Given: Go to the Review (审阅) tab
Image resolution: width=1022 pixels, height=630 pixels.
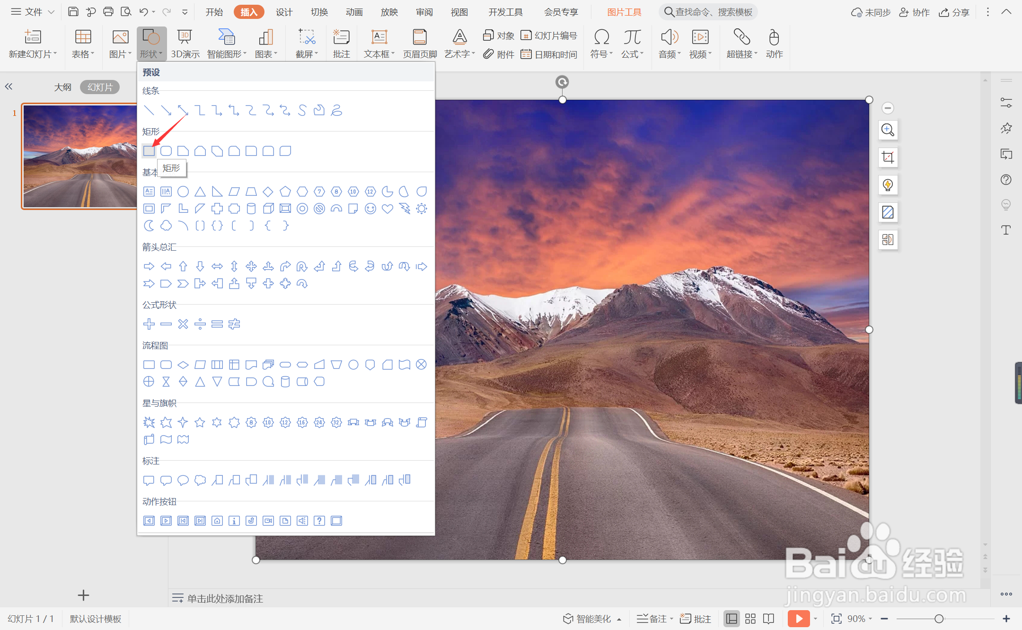Looking at the screenshot, I should [x=424, y=12].
